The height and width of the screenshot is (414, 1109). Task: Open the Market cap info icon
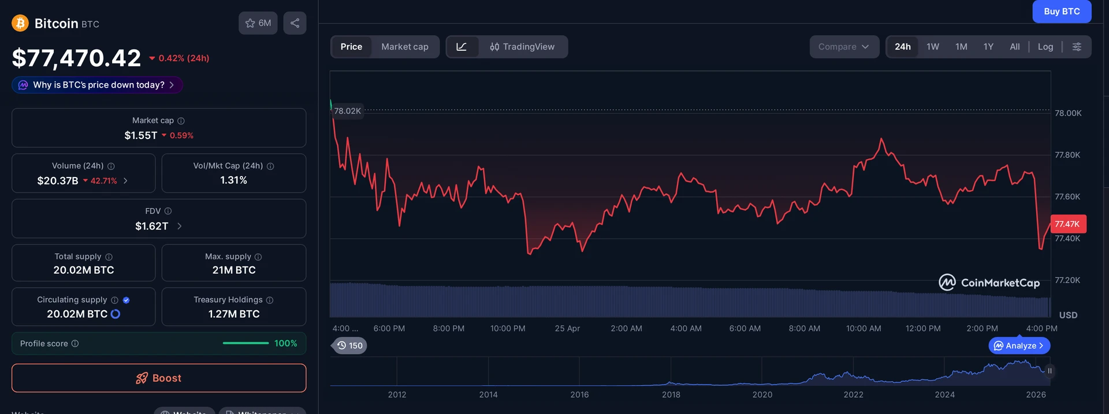(181, 121)
